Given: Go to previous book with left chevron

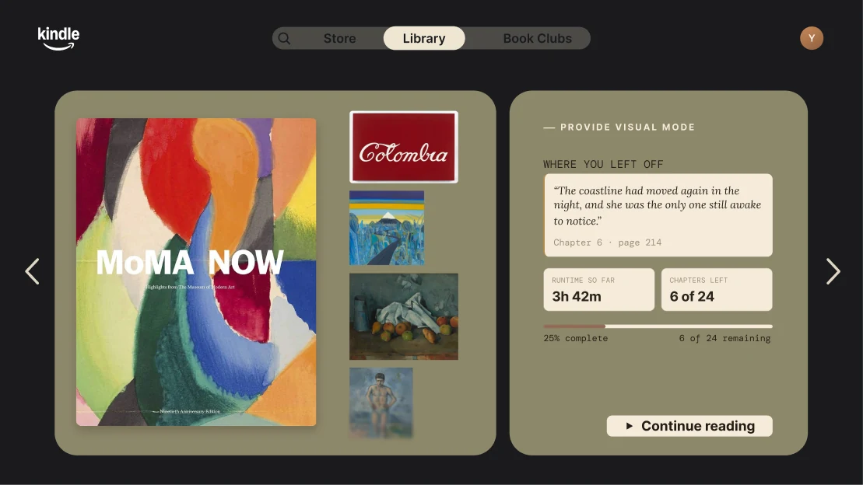Looking at the screenshot, I should pyautogui.click(x=33, y=271).
